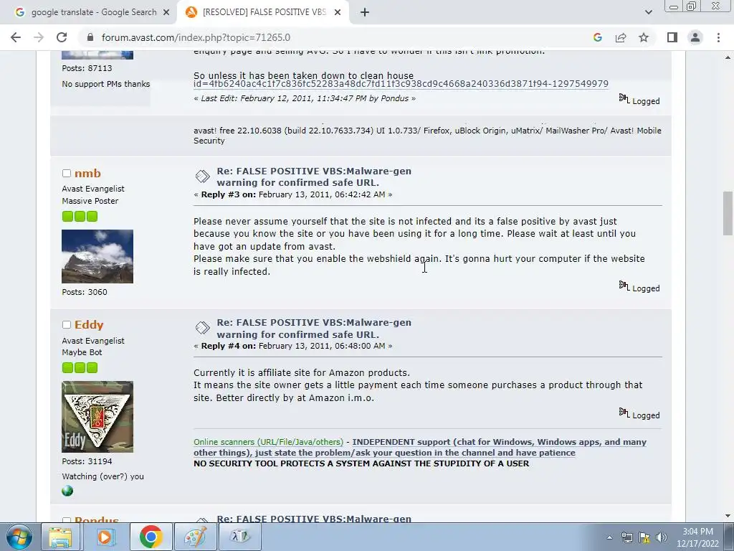This screenshot has height=551, width=734.
Task: Open the volume speaker control
Action: point(662,537)
